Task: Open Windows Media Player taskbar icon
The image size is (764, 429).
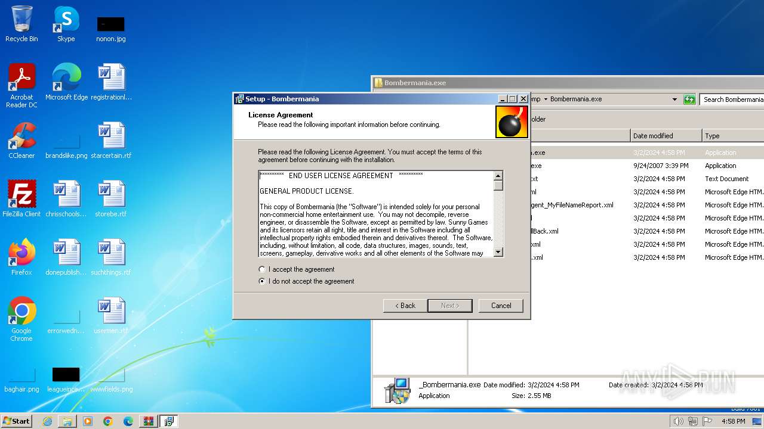Action: (88, 421)
